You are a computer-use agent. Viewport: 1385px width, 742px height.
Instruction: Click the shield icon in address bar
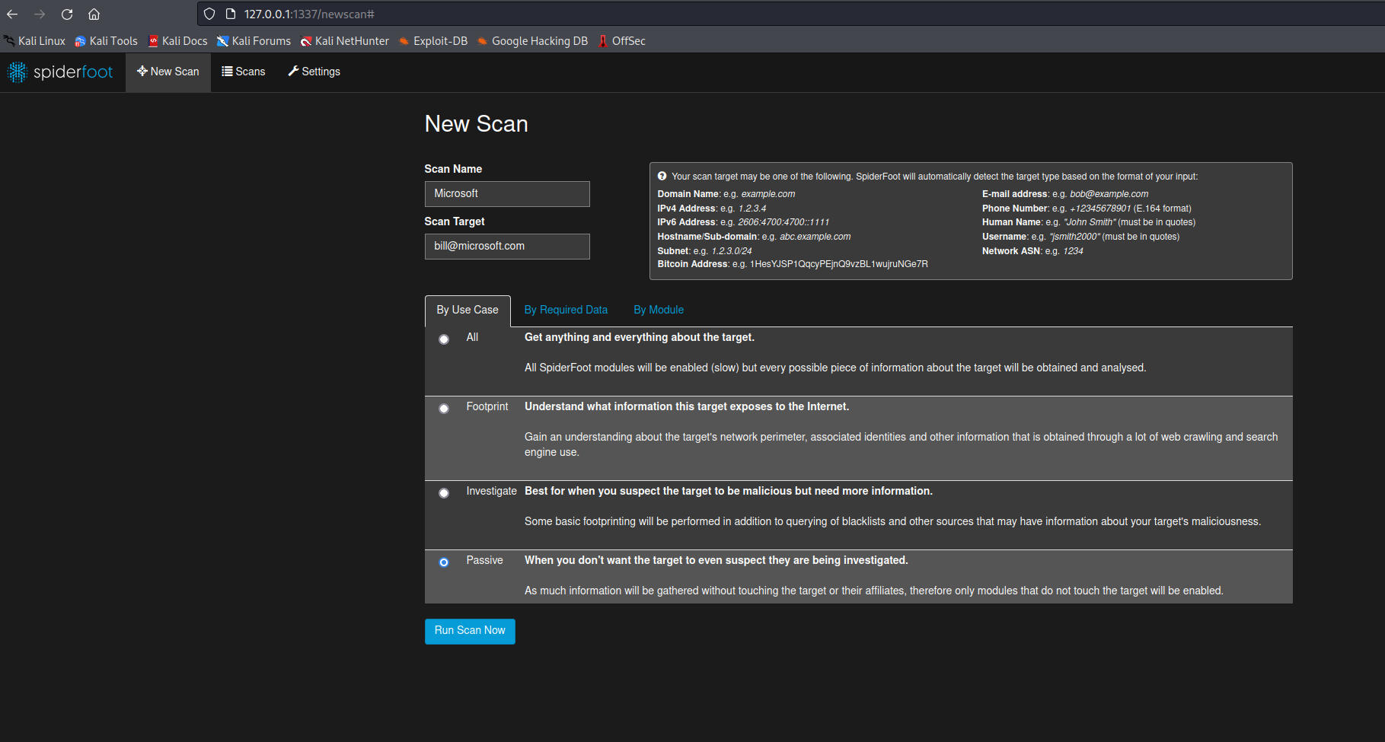coord(209,14)
